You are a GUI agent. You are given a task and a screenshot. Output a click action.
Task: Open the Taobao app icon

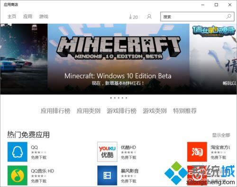pyautogui.click(x=197, y=152)
